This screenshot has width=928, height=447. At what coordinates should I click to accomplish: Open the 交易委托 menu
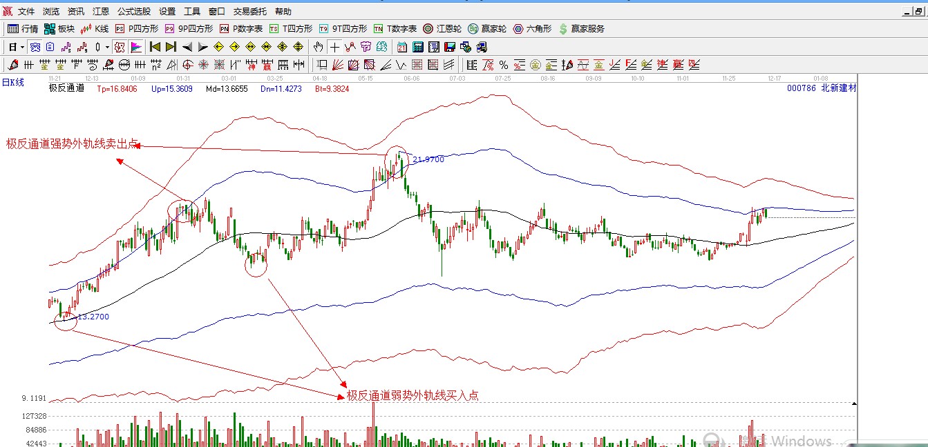click(x=250, y=12)
